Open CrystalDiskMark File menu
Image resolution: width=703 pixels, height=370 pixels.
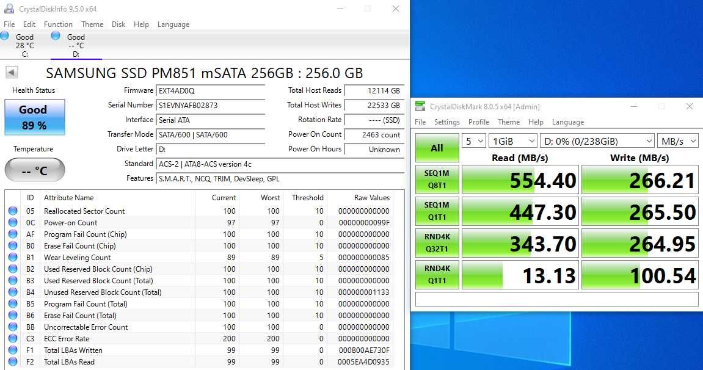[x=420, y=122]
